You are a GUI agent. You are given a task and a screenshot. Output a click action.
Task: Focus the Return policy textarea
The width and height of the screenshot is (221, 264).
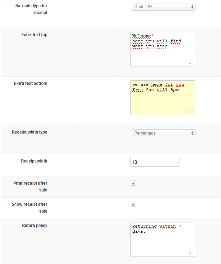point(163,244)
